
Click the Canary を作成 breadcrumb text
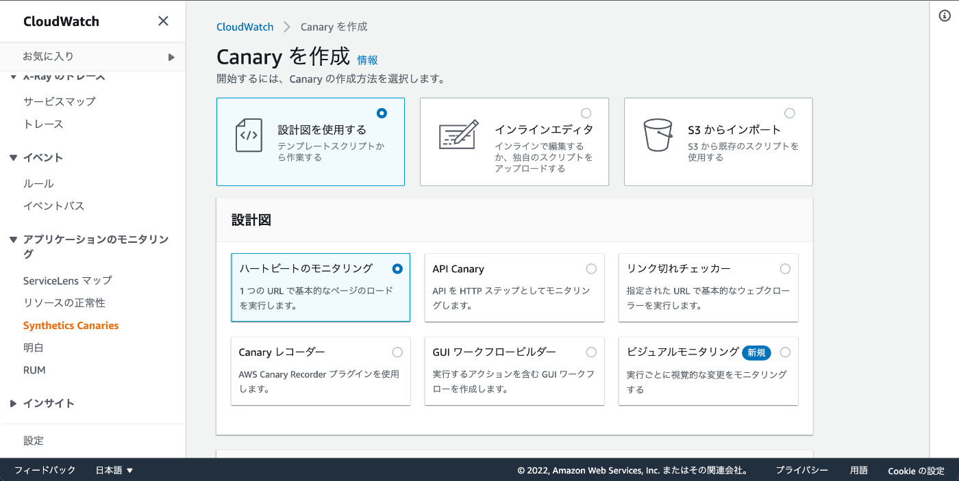(334, 27)
